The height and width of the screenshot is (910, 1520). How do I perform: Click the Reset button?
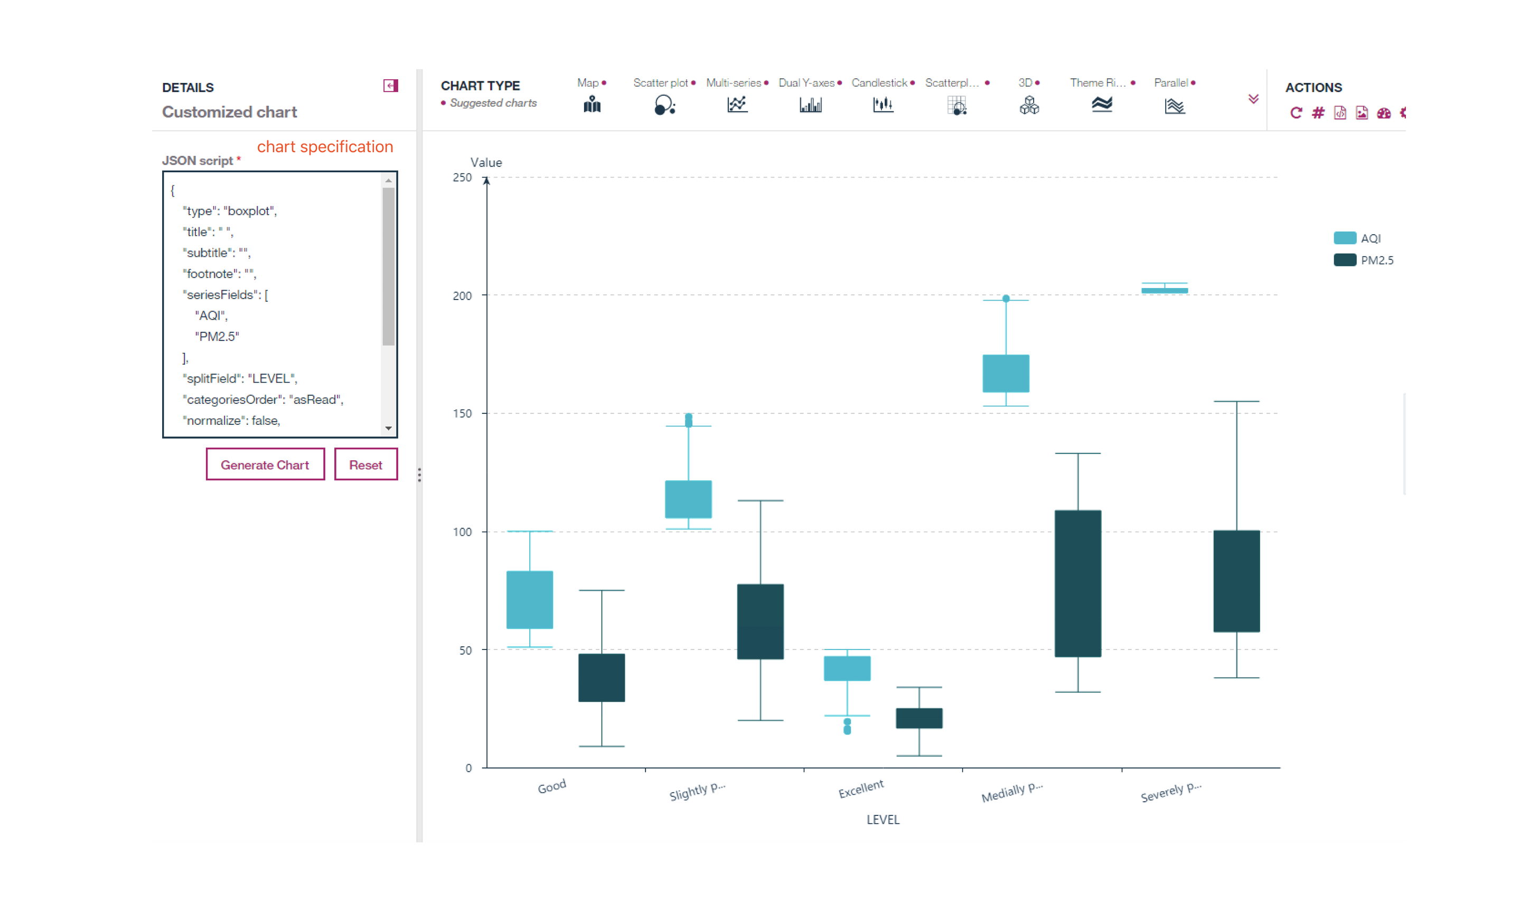click(366, 464)
